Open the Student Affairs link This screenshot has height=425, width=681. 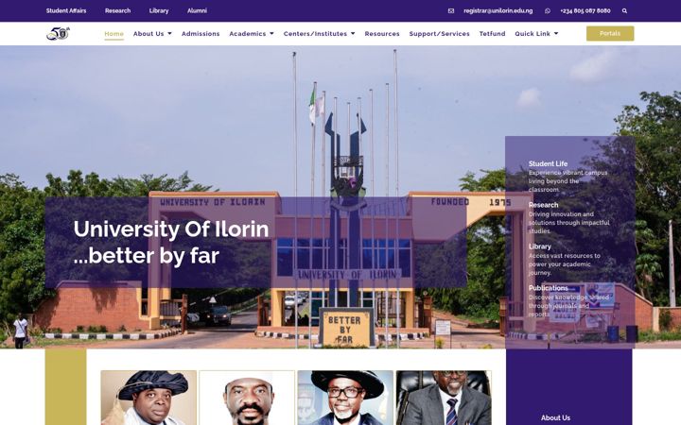click(66, 10)
